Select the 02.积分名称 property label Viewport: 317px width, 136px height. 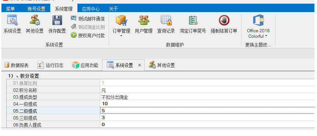pos(25,90)
